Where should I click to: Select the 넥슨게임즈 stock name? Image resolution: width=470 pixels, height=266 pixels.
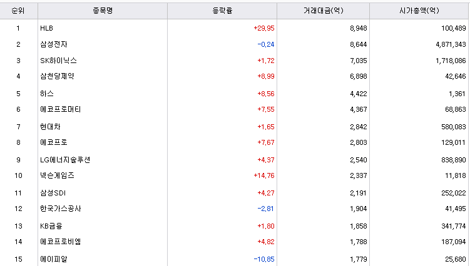pos(57,175)
